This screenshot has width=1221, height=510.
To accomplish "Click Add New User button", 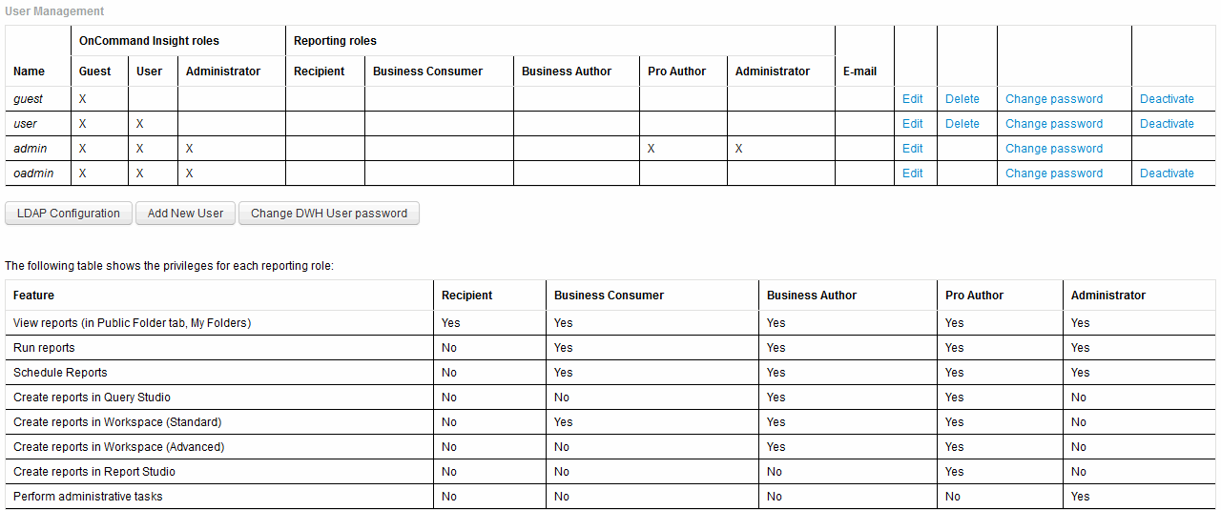I will coord(185,214).
